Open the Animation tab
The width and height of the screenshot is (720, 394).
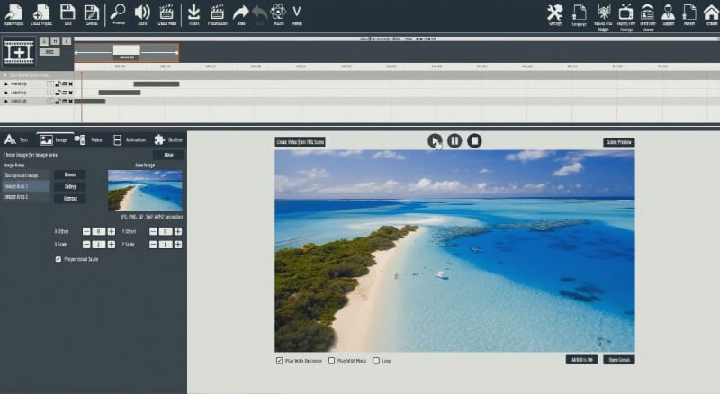(x=129, y=139)
